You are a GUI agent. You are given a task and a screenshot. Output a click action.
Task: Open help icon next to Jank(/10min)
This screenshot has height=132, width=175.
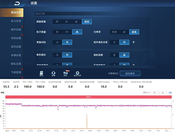pos(76,82)
